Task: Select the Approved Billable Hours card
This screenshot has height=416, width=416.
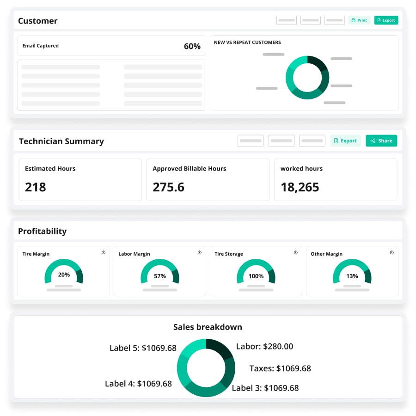Action: pos(208,180)
